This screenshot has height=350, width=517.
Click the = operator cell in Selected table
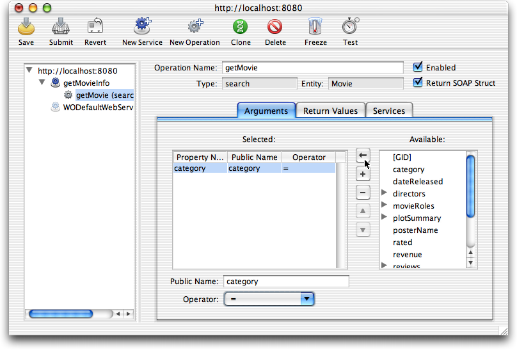tap(309, 168)
